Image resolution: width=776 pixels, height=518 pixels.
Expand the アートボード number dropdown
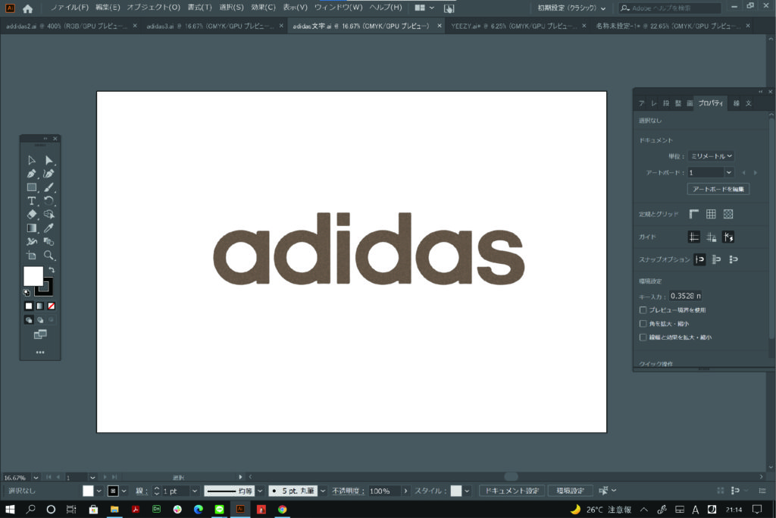point(729,173)
